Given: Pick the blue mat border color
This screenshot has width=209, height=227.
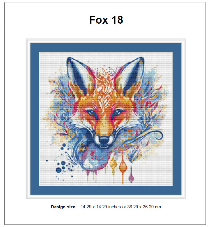Looking at the screenshot, I should tap(35, 119).
